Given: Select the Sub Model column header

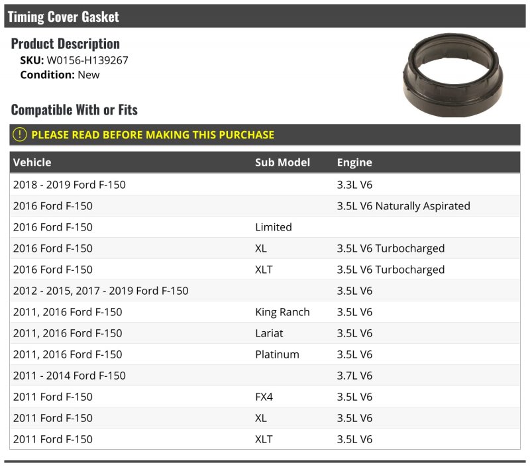Looking at the screenshot, I should tap(282, 162).
